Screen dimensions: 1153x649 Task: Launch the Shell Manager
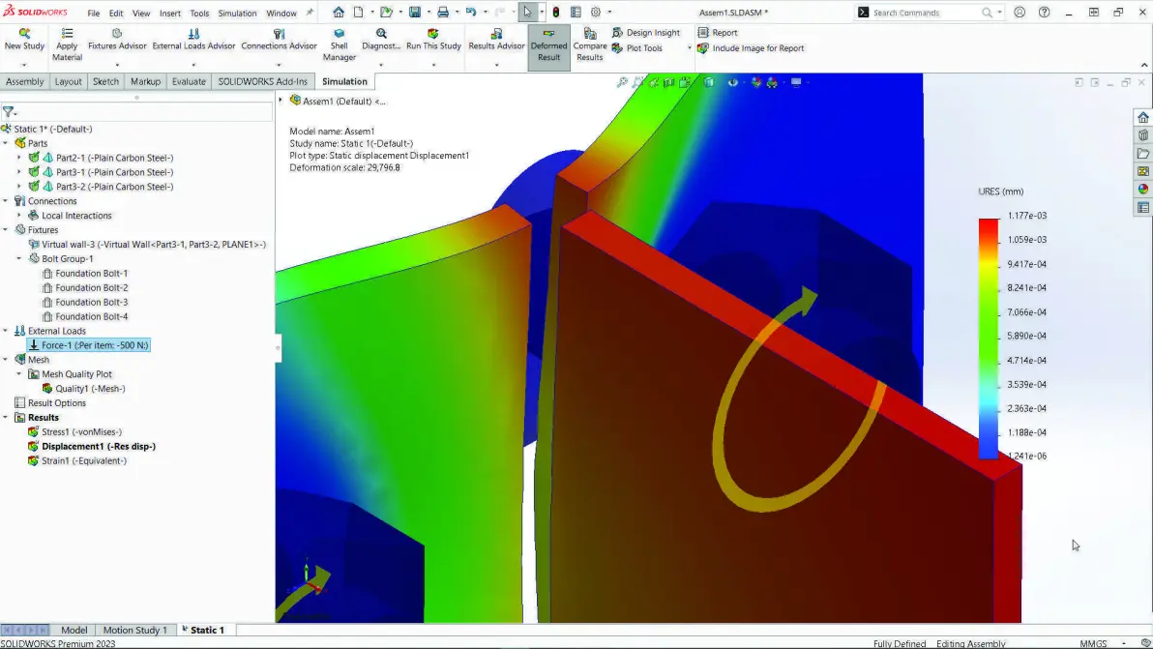(x=339, y=44)
